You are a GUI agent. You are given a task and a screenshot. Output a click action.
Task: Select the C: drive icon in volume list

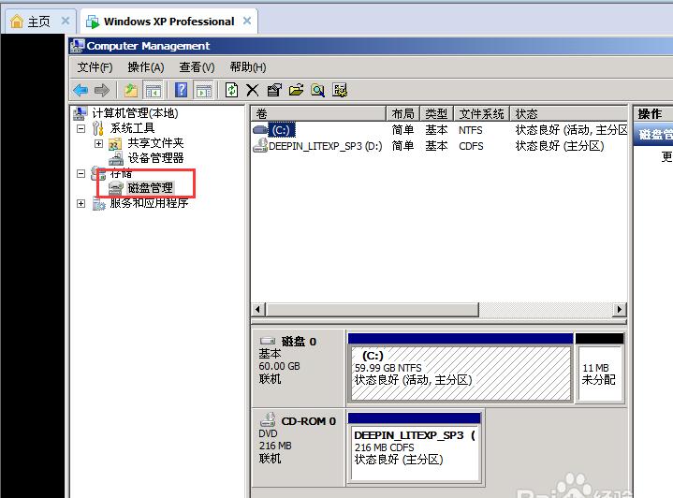(x=260, y=130)
